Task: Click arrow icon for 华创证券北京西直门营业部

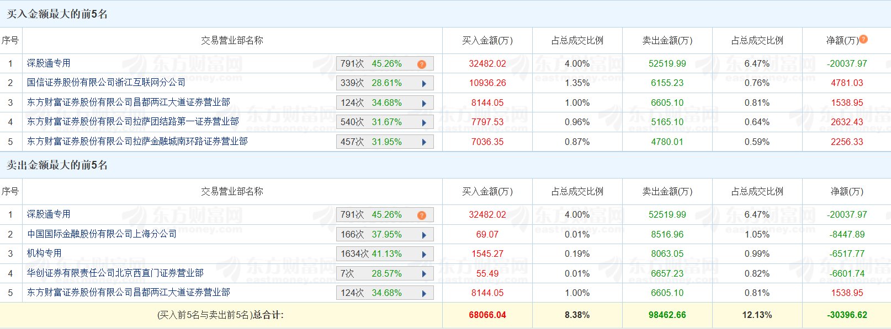Action: pos(424,274)
